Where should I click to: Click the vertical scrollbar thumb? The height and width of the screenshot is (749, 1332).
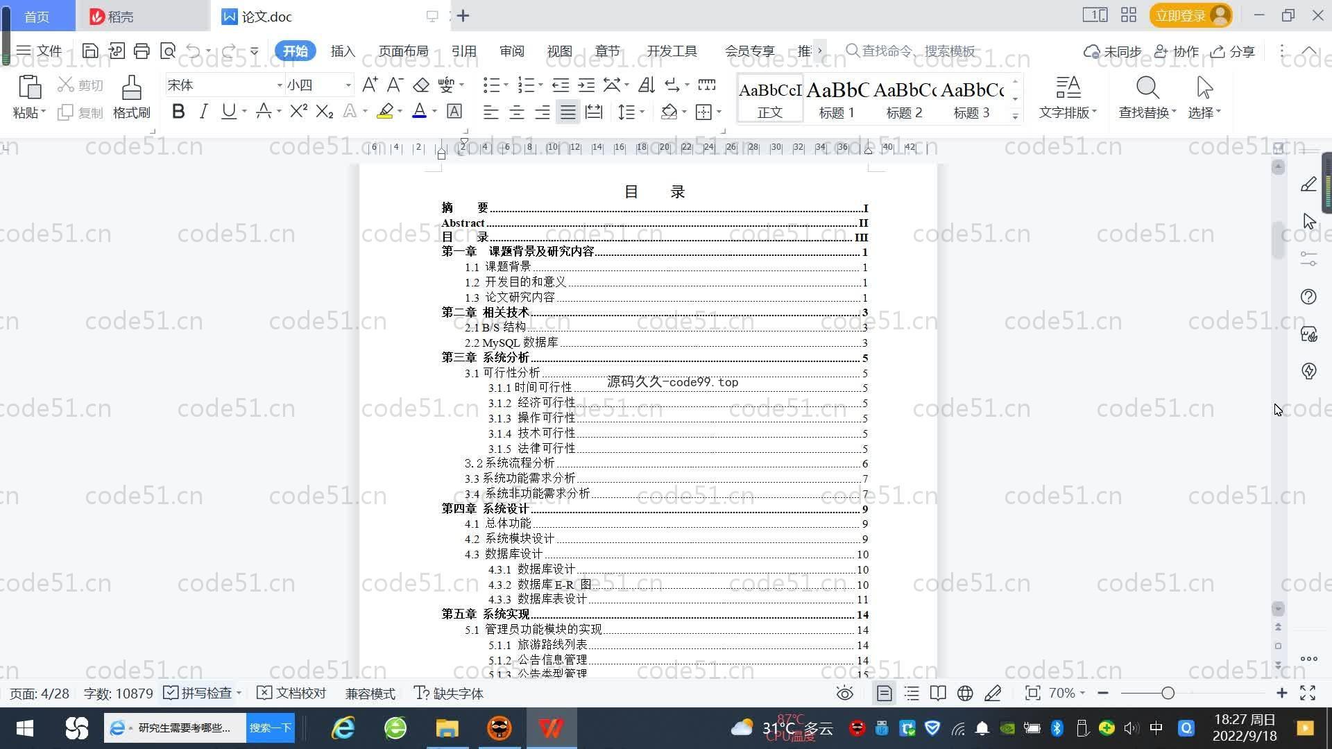click(x=1279, y=240)
